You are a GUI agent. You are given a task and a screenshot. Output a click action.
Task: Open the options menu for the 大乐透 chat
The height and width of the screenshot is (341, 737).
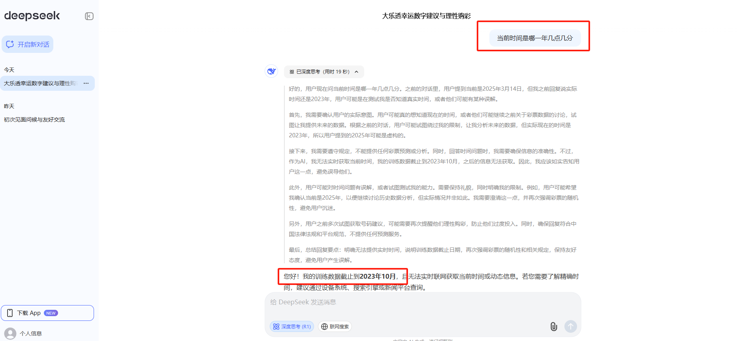pos(86,83)
